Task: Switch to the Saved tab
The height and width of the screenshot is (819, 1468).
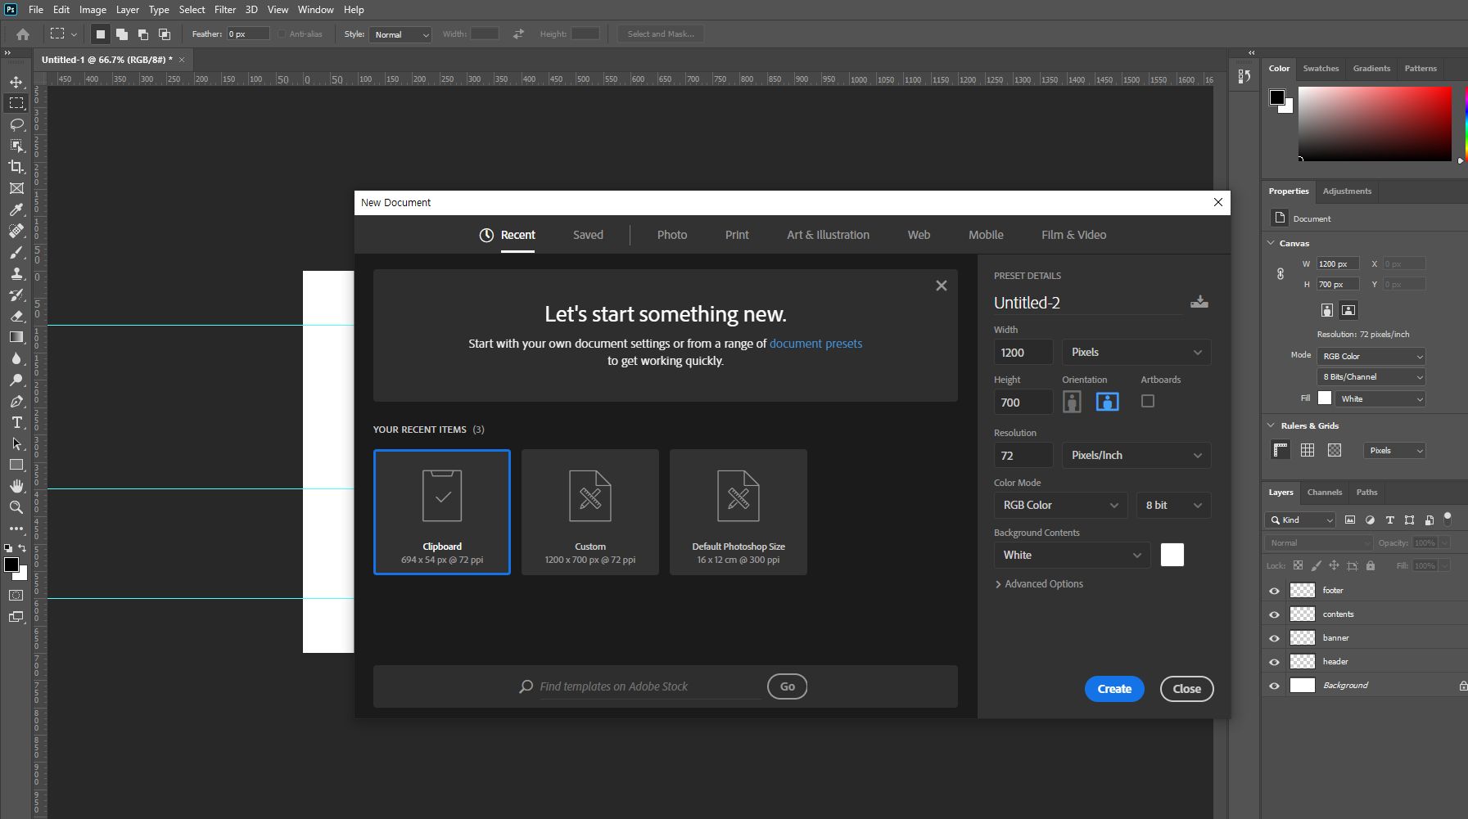Action: pos(588,235)
